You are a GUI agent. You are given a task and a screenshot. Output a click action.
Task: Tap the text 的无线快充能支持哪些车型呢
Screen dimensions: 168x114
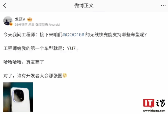coord(116,35)
